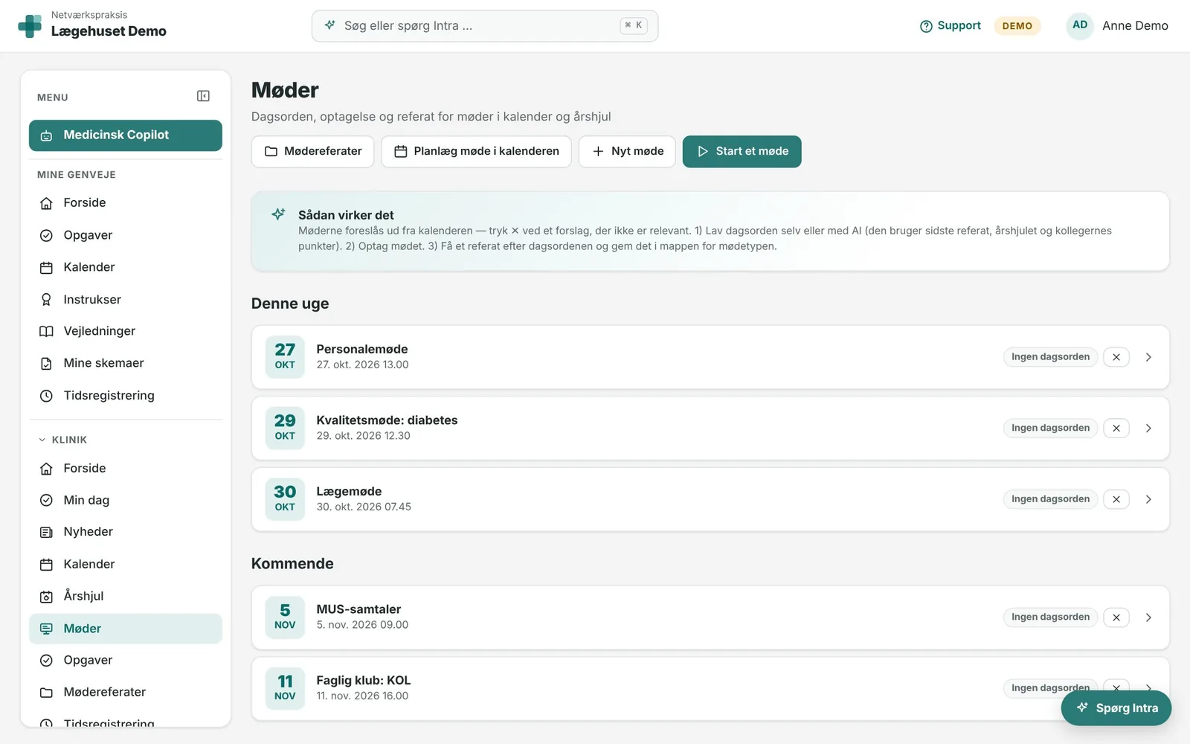Dismiss the Personalemøde meeting suggestion
The image size is (1190, 744).
(x=1116, y=357)
